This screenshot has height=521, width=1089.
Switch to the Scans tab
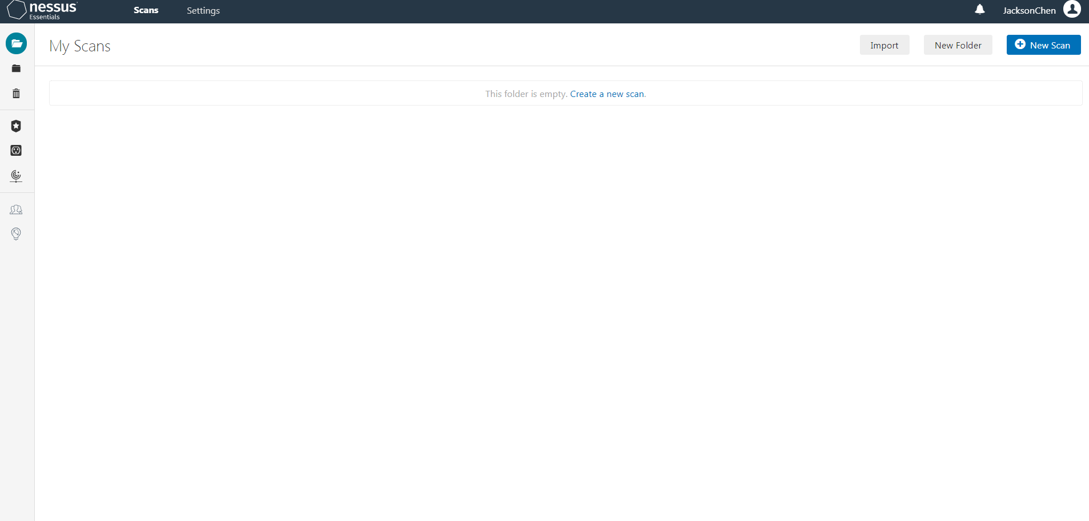(x=146, y=10)
